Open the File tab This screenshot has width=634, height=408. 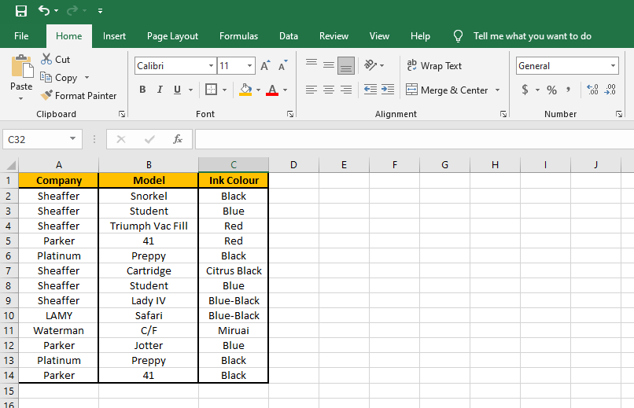(21, 36)
